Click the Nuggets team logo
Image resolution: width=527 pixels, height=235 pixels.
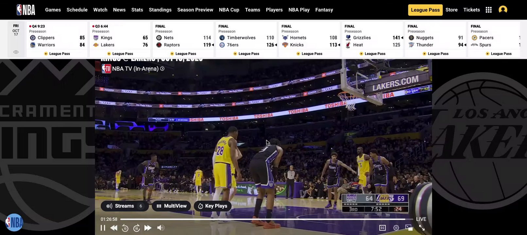tap(411, 38)
